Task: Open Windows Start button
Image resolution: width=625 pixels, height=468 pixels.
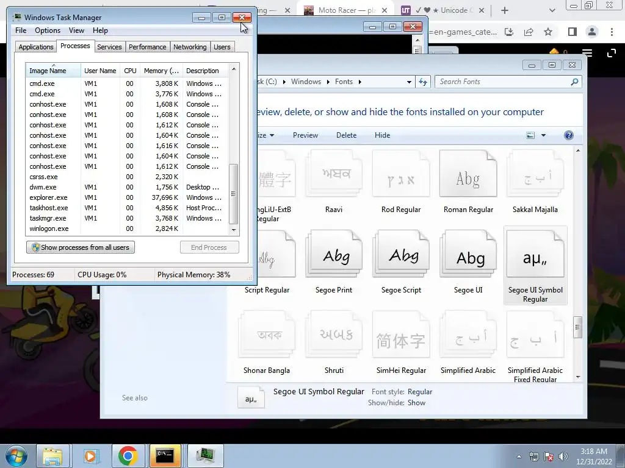Action: 16,456
